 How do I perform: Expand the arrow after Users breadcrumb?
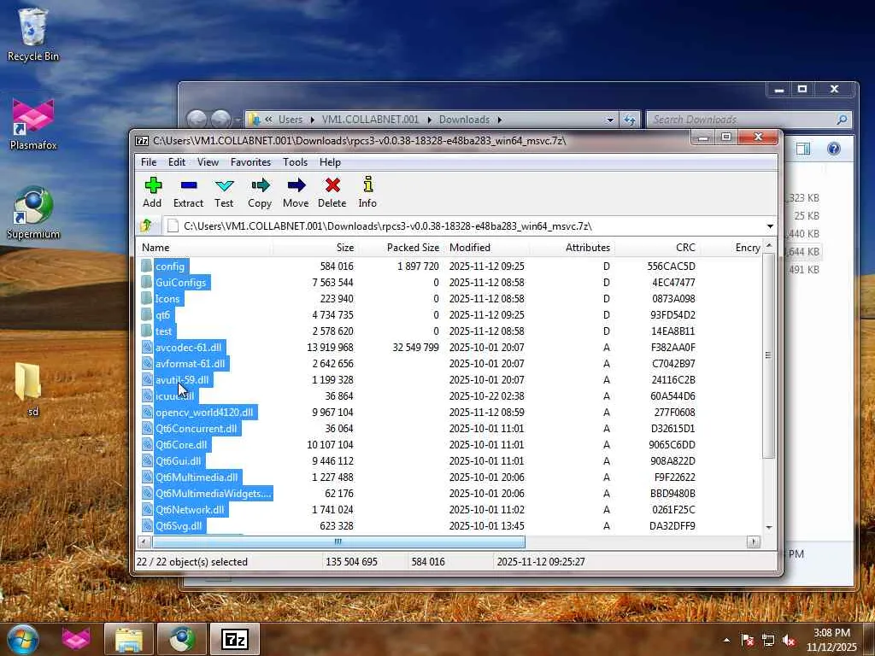coord(312,120)
